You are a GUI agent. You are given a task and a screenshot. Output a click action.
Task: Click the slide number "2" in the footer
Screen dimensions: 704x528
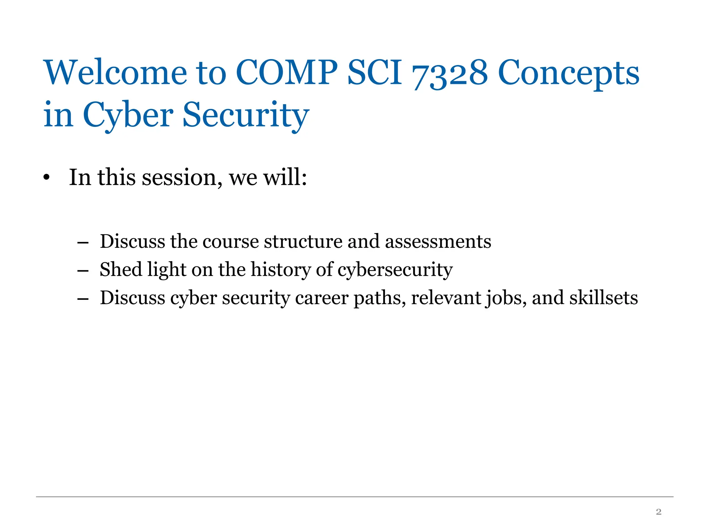coord(658,512)
